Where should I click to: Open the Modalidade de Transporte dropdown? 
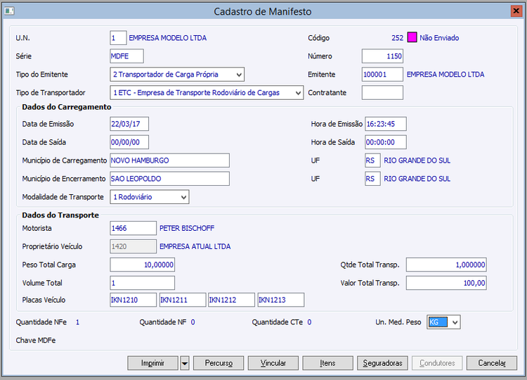[183, 197]
